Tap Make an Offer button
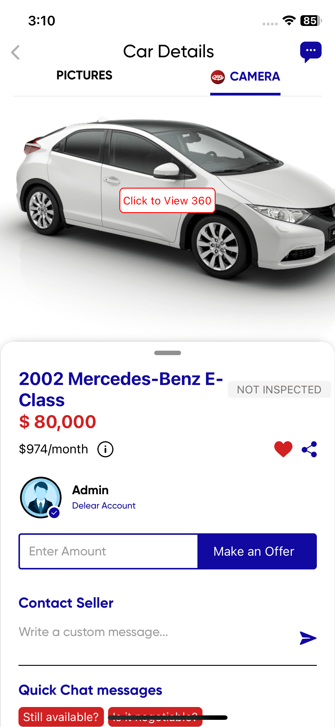335x727 pixels. click(x=257, y=551)
